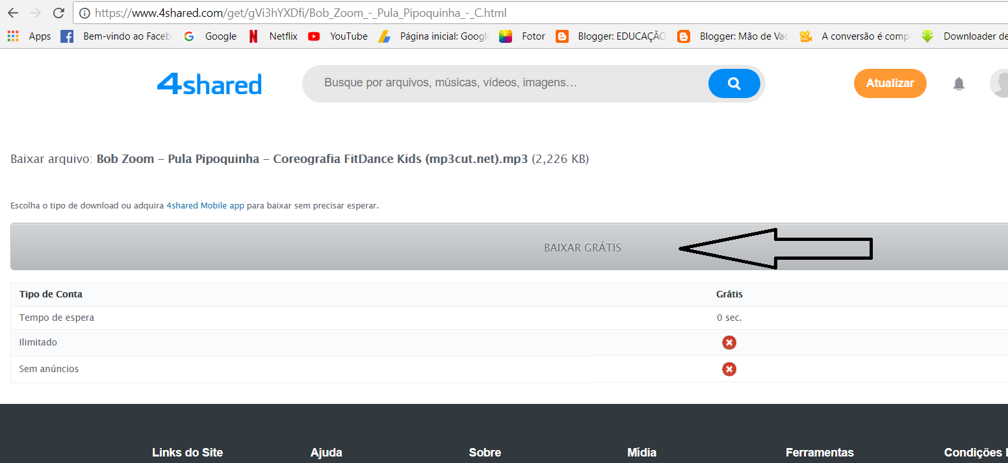Click the 'Sobre' footer heading

(485, 453)
